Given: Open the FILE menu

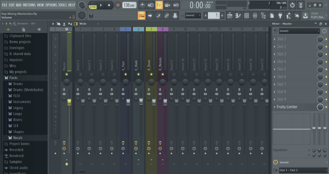Looking at the screenshot, I should click(5, 5).
